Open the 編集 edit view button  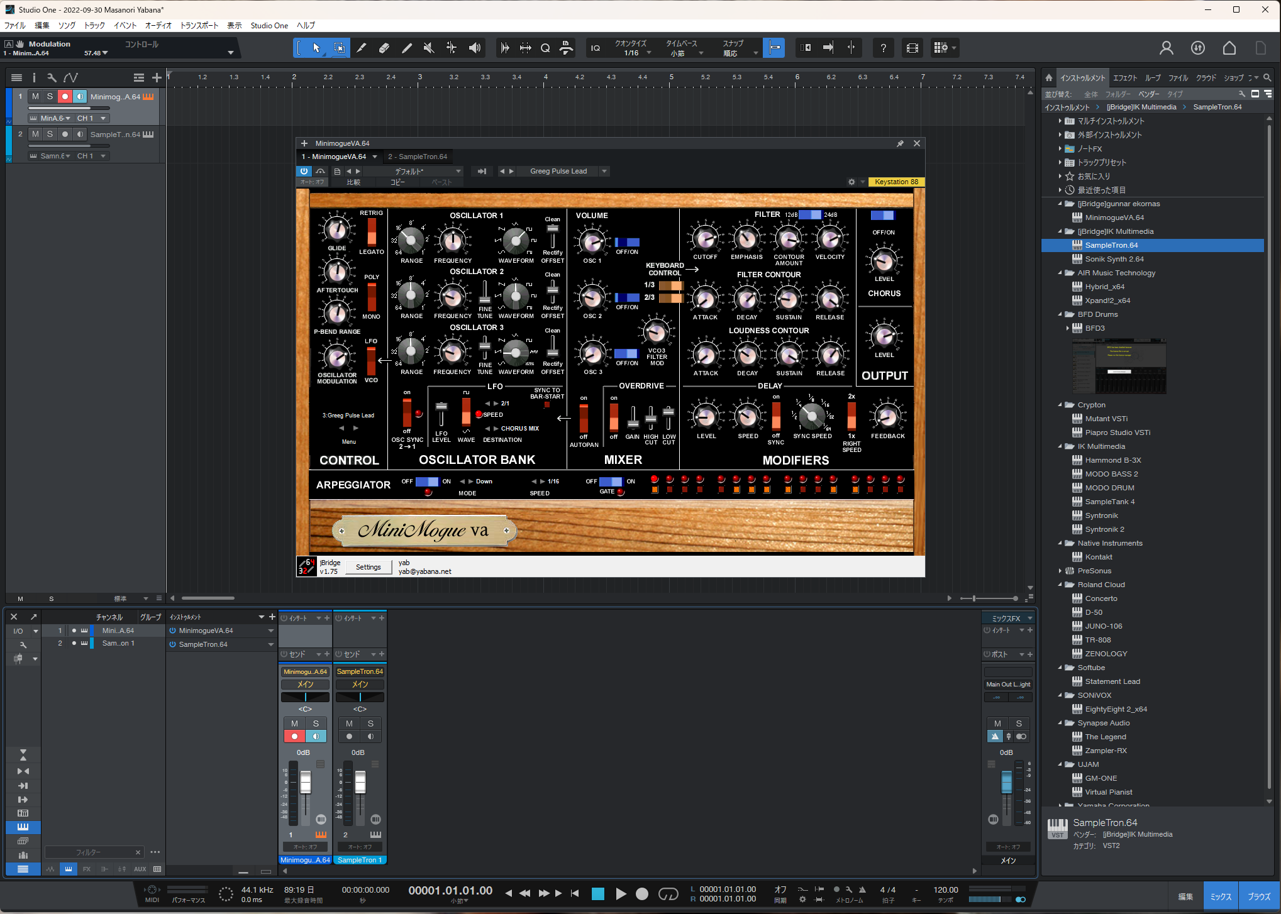click(1186, 897)
